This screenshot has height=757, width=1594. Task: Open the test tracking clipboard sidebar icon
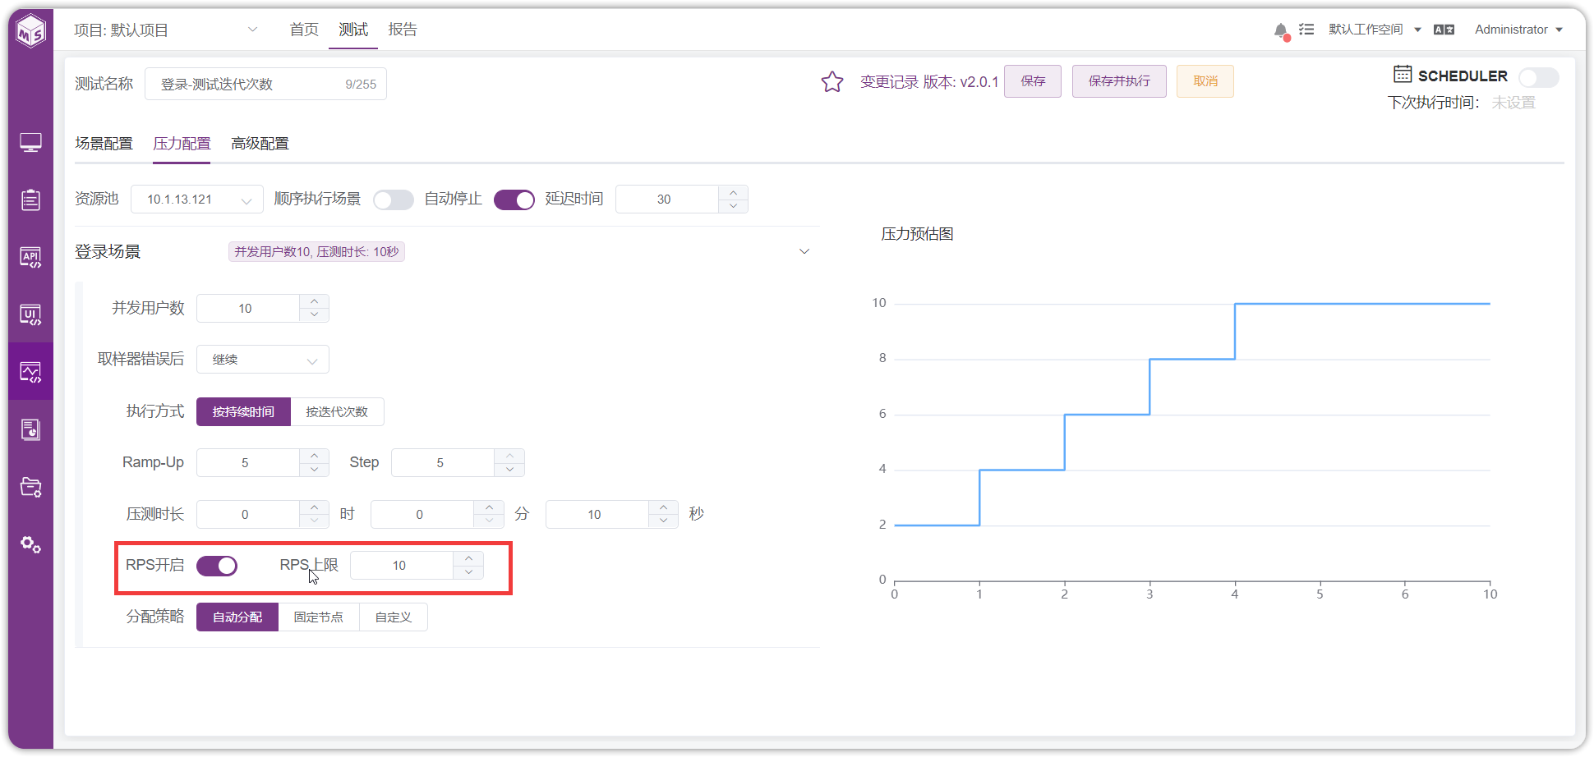pyautogui.click(x=31, y=200)
